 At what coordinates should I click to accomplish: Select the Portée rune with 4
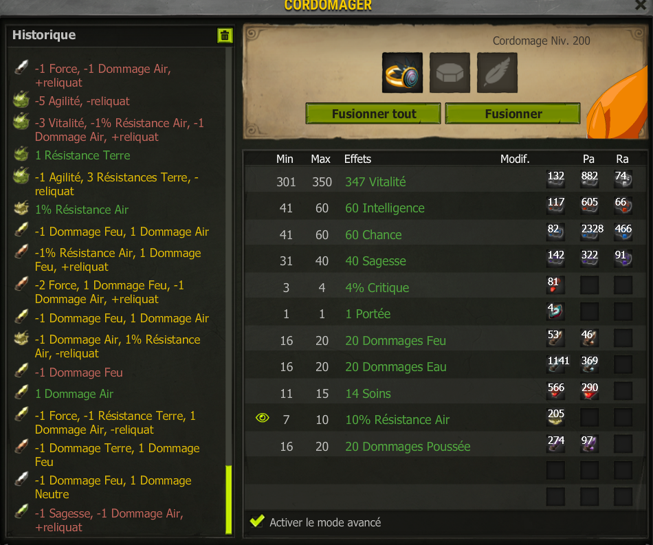[x=555, y=311]
